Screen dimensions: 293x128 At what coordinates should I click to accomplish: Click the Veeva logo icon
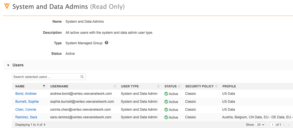7,7
